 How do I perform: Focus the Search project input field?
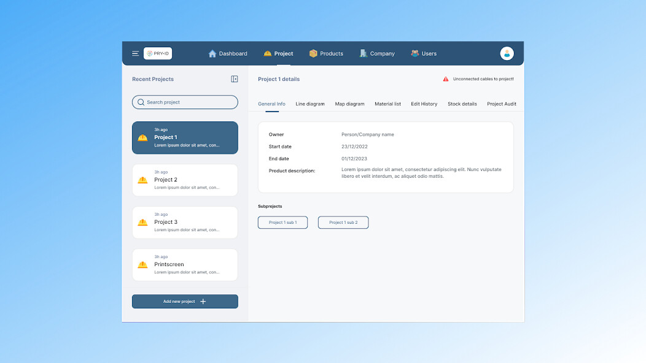(x=189, y=102)
